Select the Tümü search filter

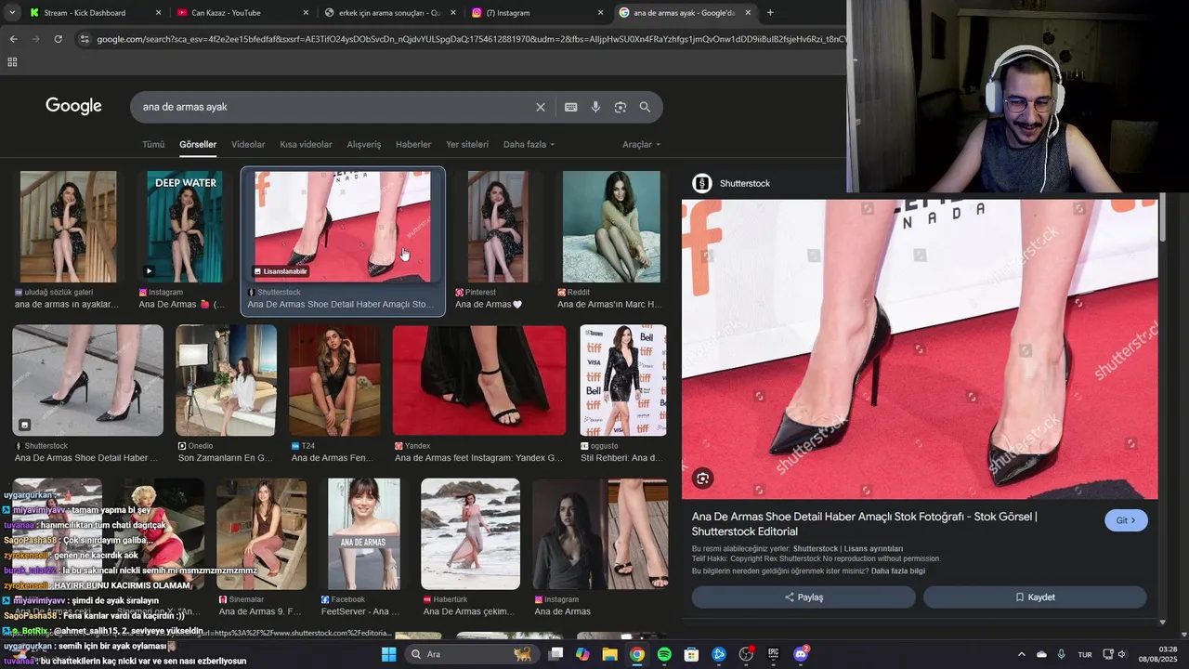(153, 145)
